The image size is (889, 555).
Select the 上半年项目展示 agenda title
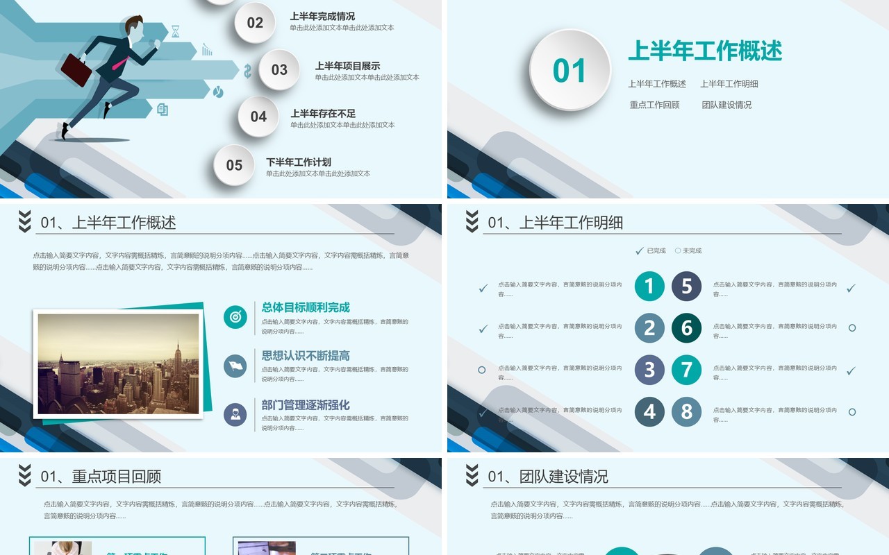pyautogui.click(x=347, y=66)
